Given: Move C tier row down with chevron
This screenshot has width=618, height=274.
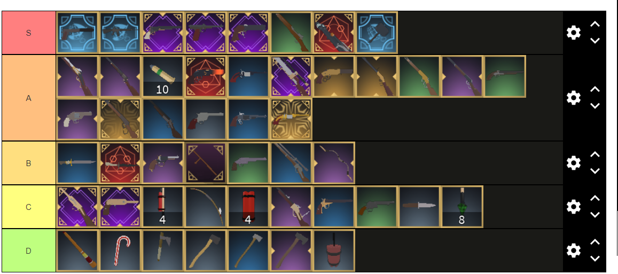Looking at the screenshot, I should pos(594,215).
